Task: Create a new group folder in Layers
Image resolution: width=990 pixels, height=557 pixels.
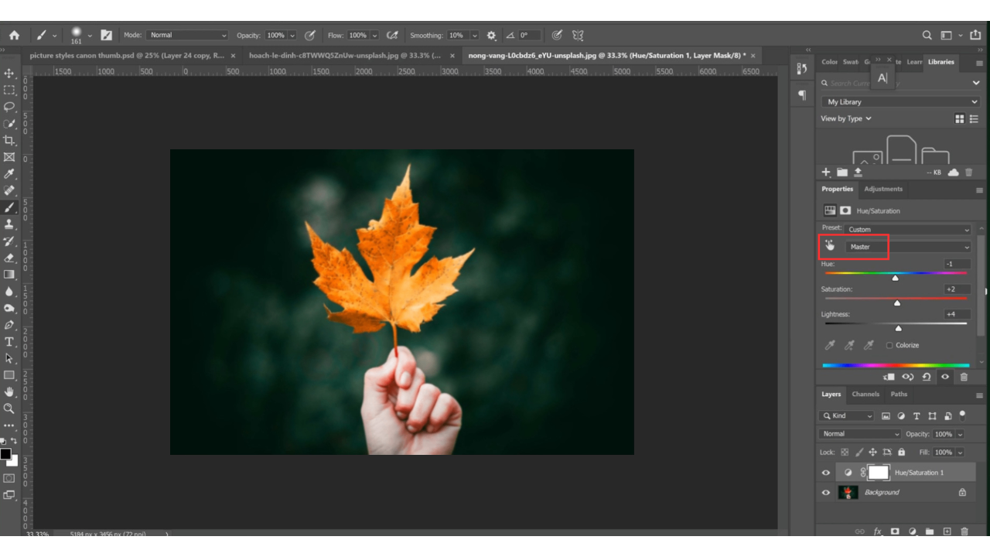Action: [x=929, y=531]
